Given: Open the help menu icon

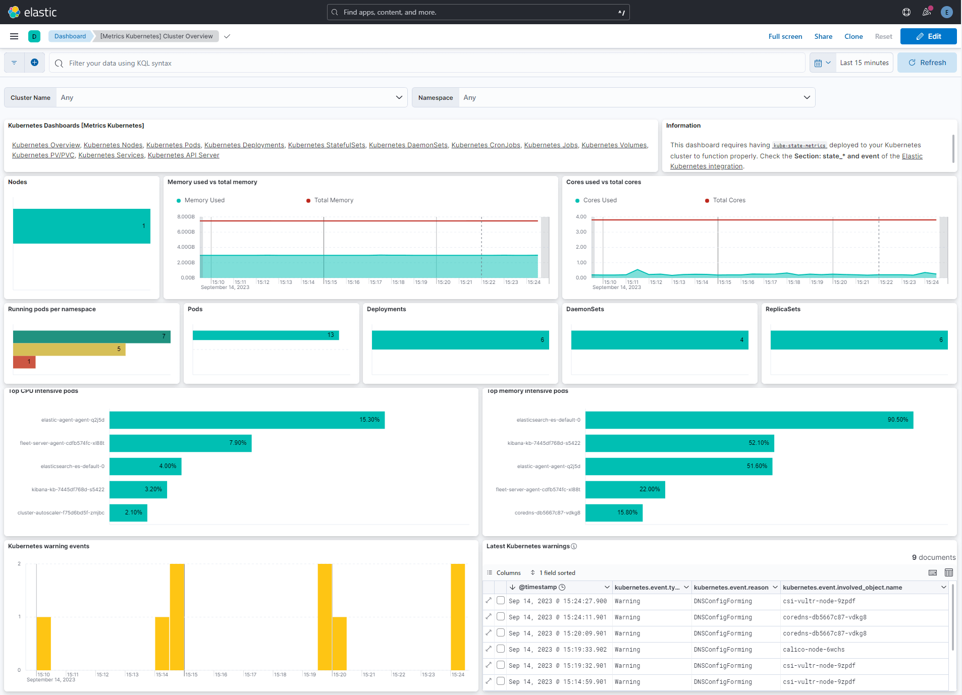Looking at the screenshot, I should (x=906, y=12).
